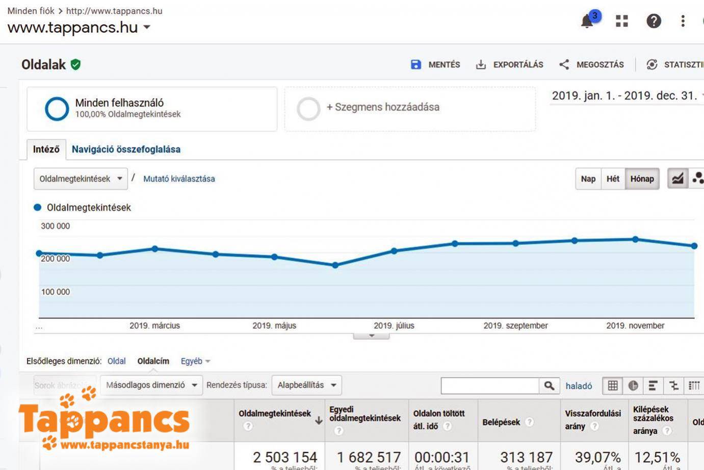This screenshot has width=704, height=470.
Task: Switch to performance bar view
Action: (653, 386)
